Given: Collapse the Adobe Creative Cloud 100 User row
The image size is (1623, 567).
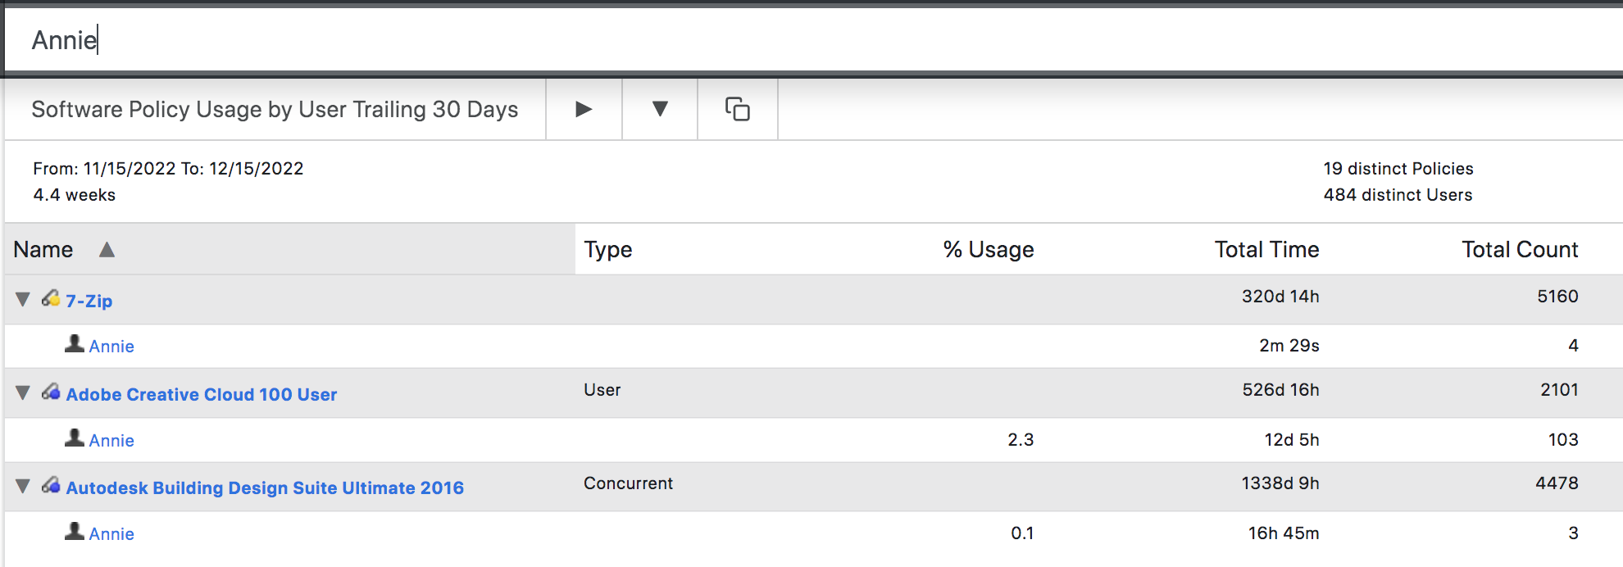Looking at the screenshot, I should (23, 392).
